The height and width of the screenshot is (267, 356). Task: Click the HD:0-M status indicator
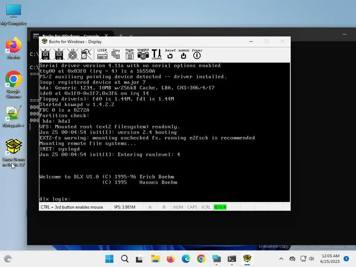coord(220,207)
